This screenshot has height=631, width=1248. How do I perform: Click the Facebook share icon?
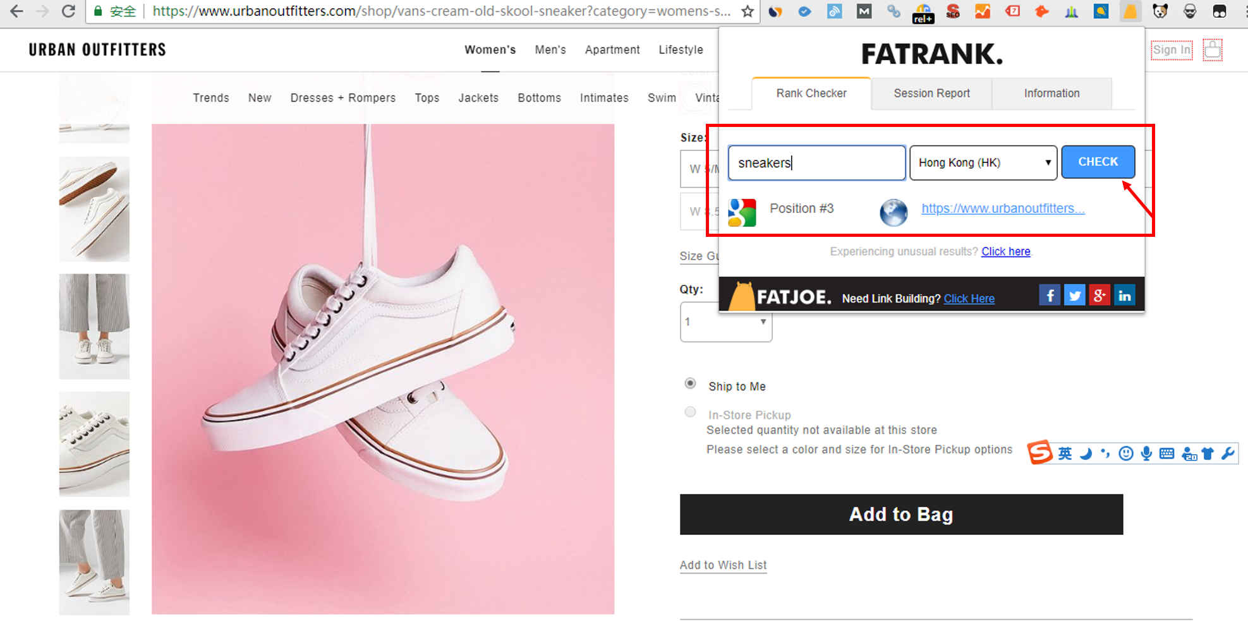[x=1049, y=296]
